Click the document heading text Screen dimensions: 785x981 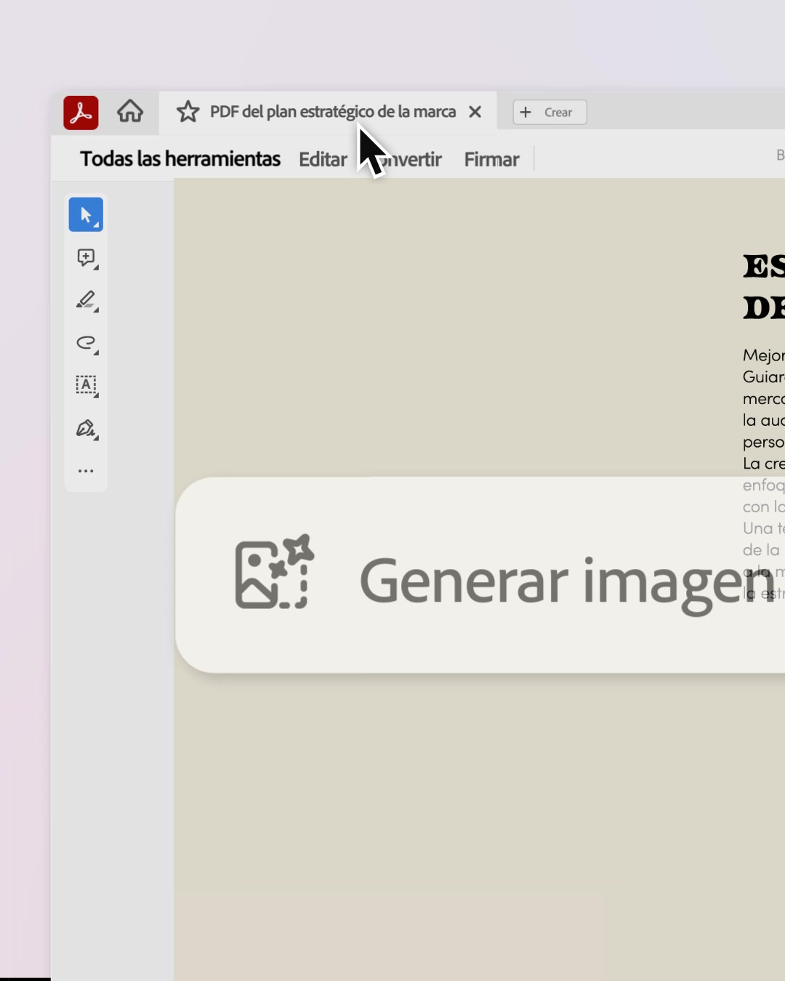click(x=764, y=287)
